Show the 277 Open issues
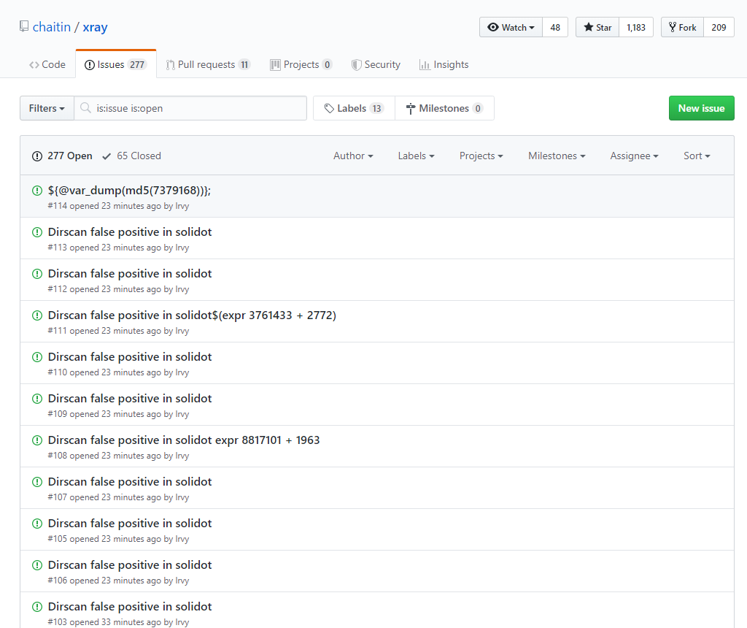 [x=62, y=156]
